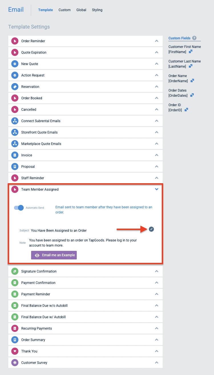Click the Custom Fields help question mark

click(194, 38)
